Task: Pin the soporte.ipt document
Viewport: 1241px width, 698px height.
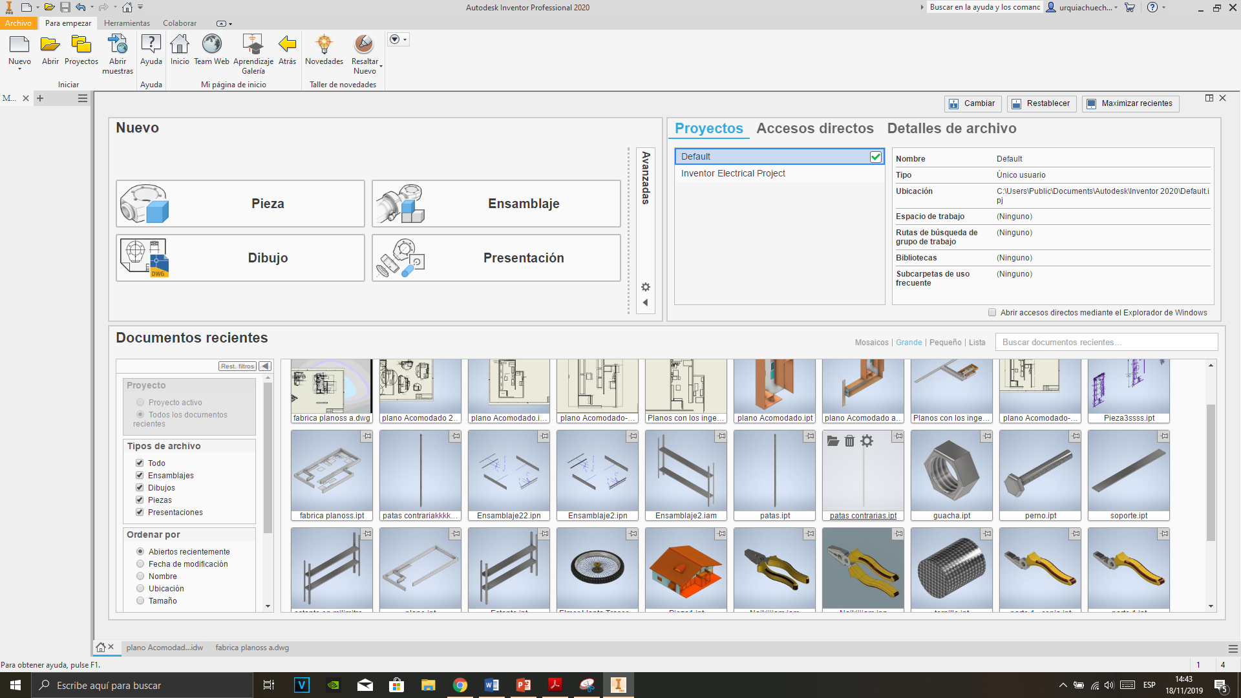Action: click(1163, 436)
